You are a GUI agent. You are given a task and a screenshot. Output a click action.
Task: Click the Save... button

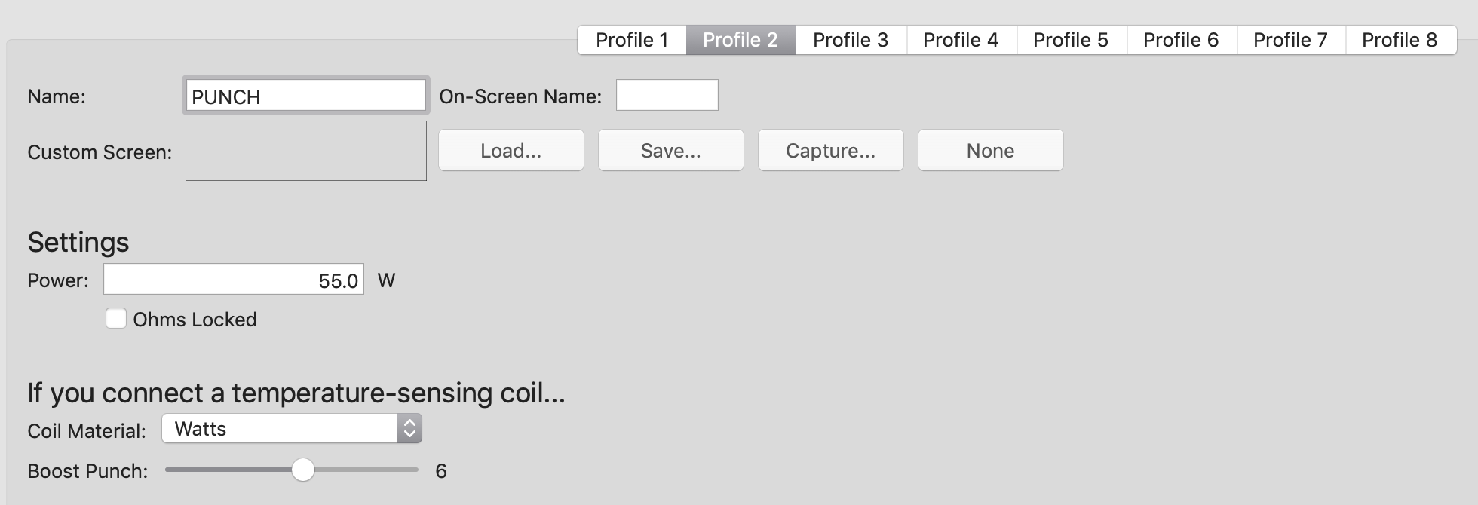670,151
